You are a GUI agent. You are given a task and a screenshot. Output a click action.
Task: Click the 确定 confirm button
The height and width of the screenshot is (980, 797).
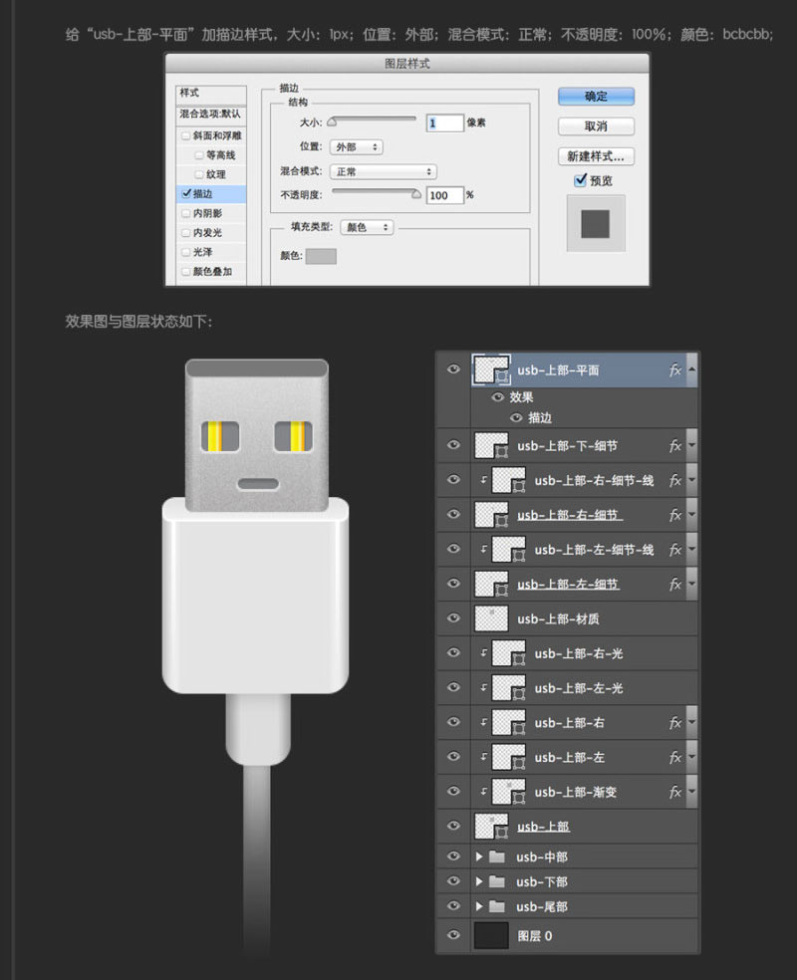[x=596, y=98]
